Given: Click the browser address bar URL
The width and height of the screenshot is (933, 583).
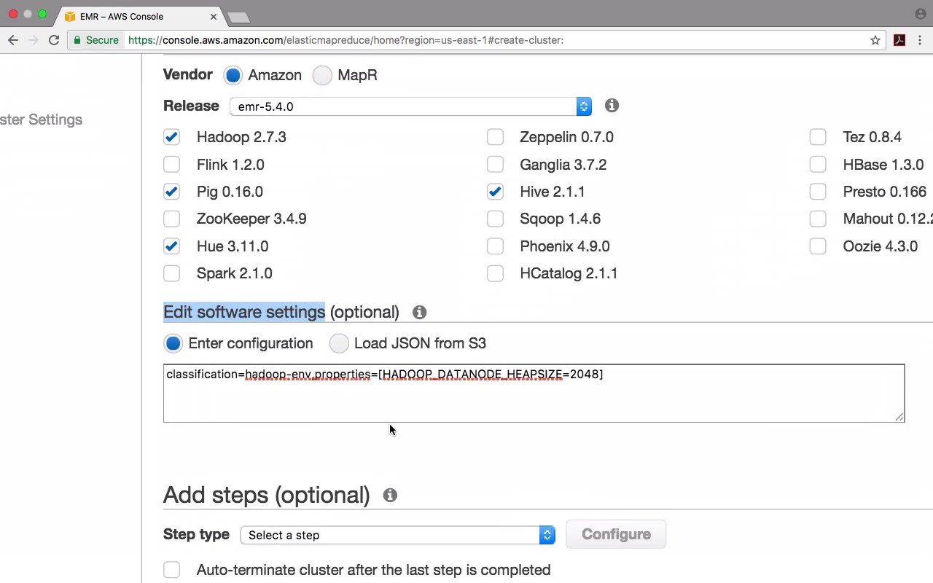Looking at the screenshot, I should coord(346,40).
